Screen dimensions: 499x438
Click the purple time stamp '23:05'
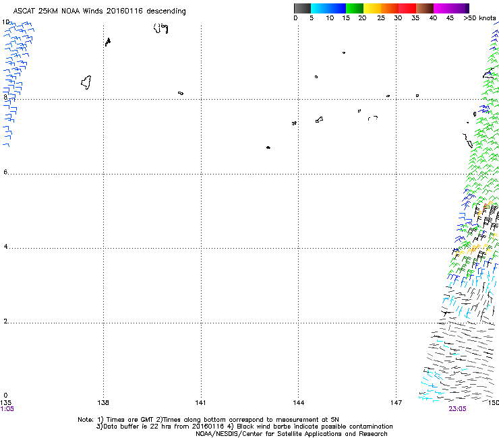click(457, 409)
